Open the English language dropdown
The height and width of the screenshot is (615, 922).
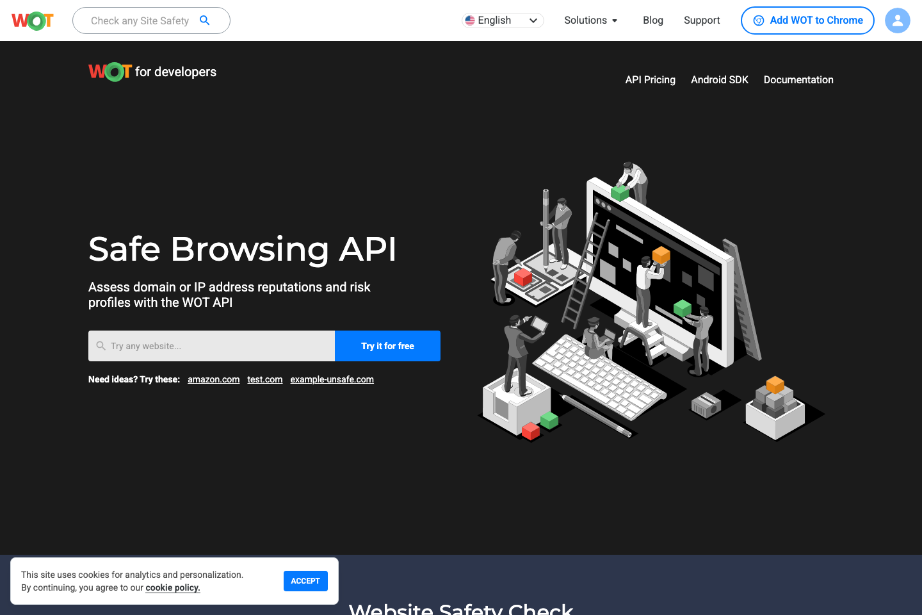[503, 20]
